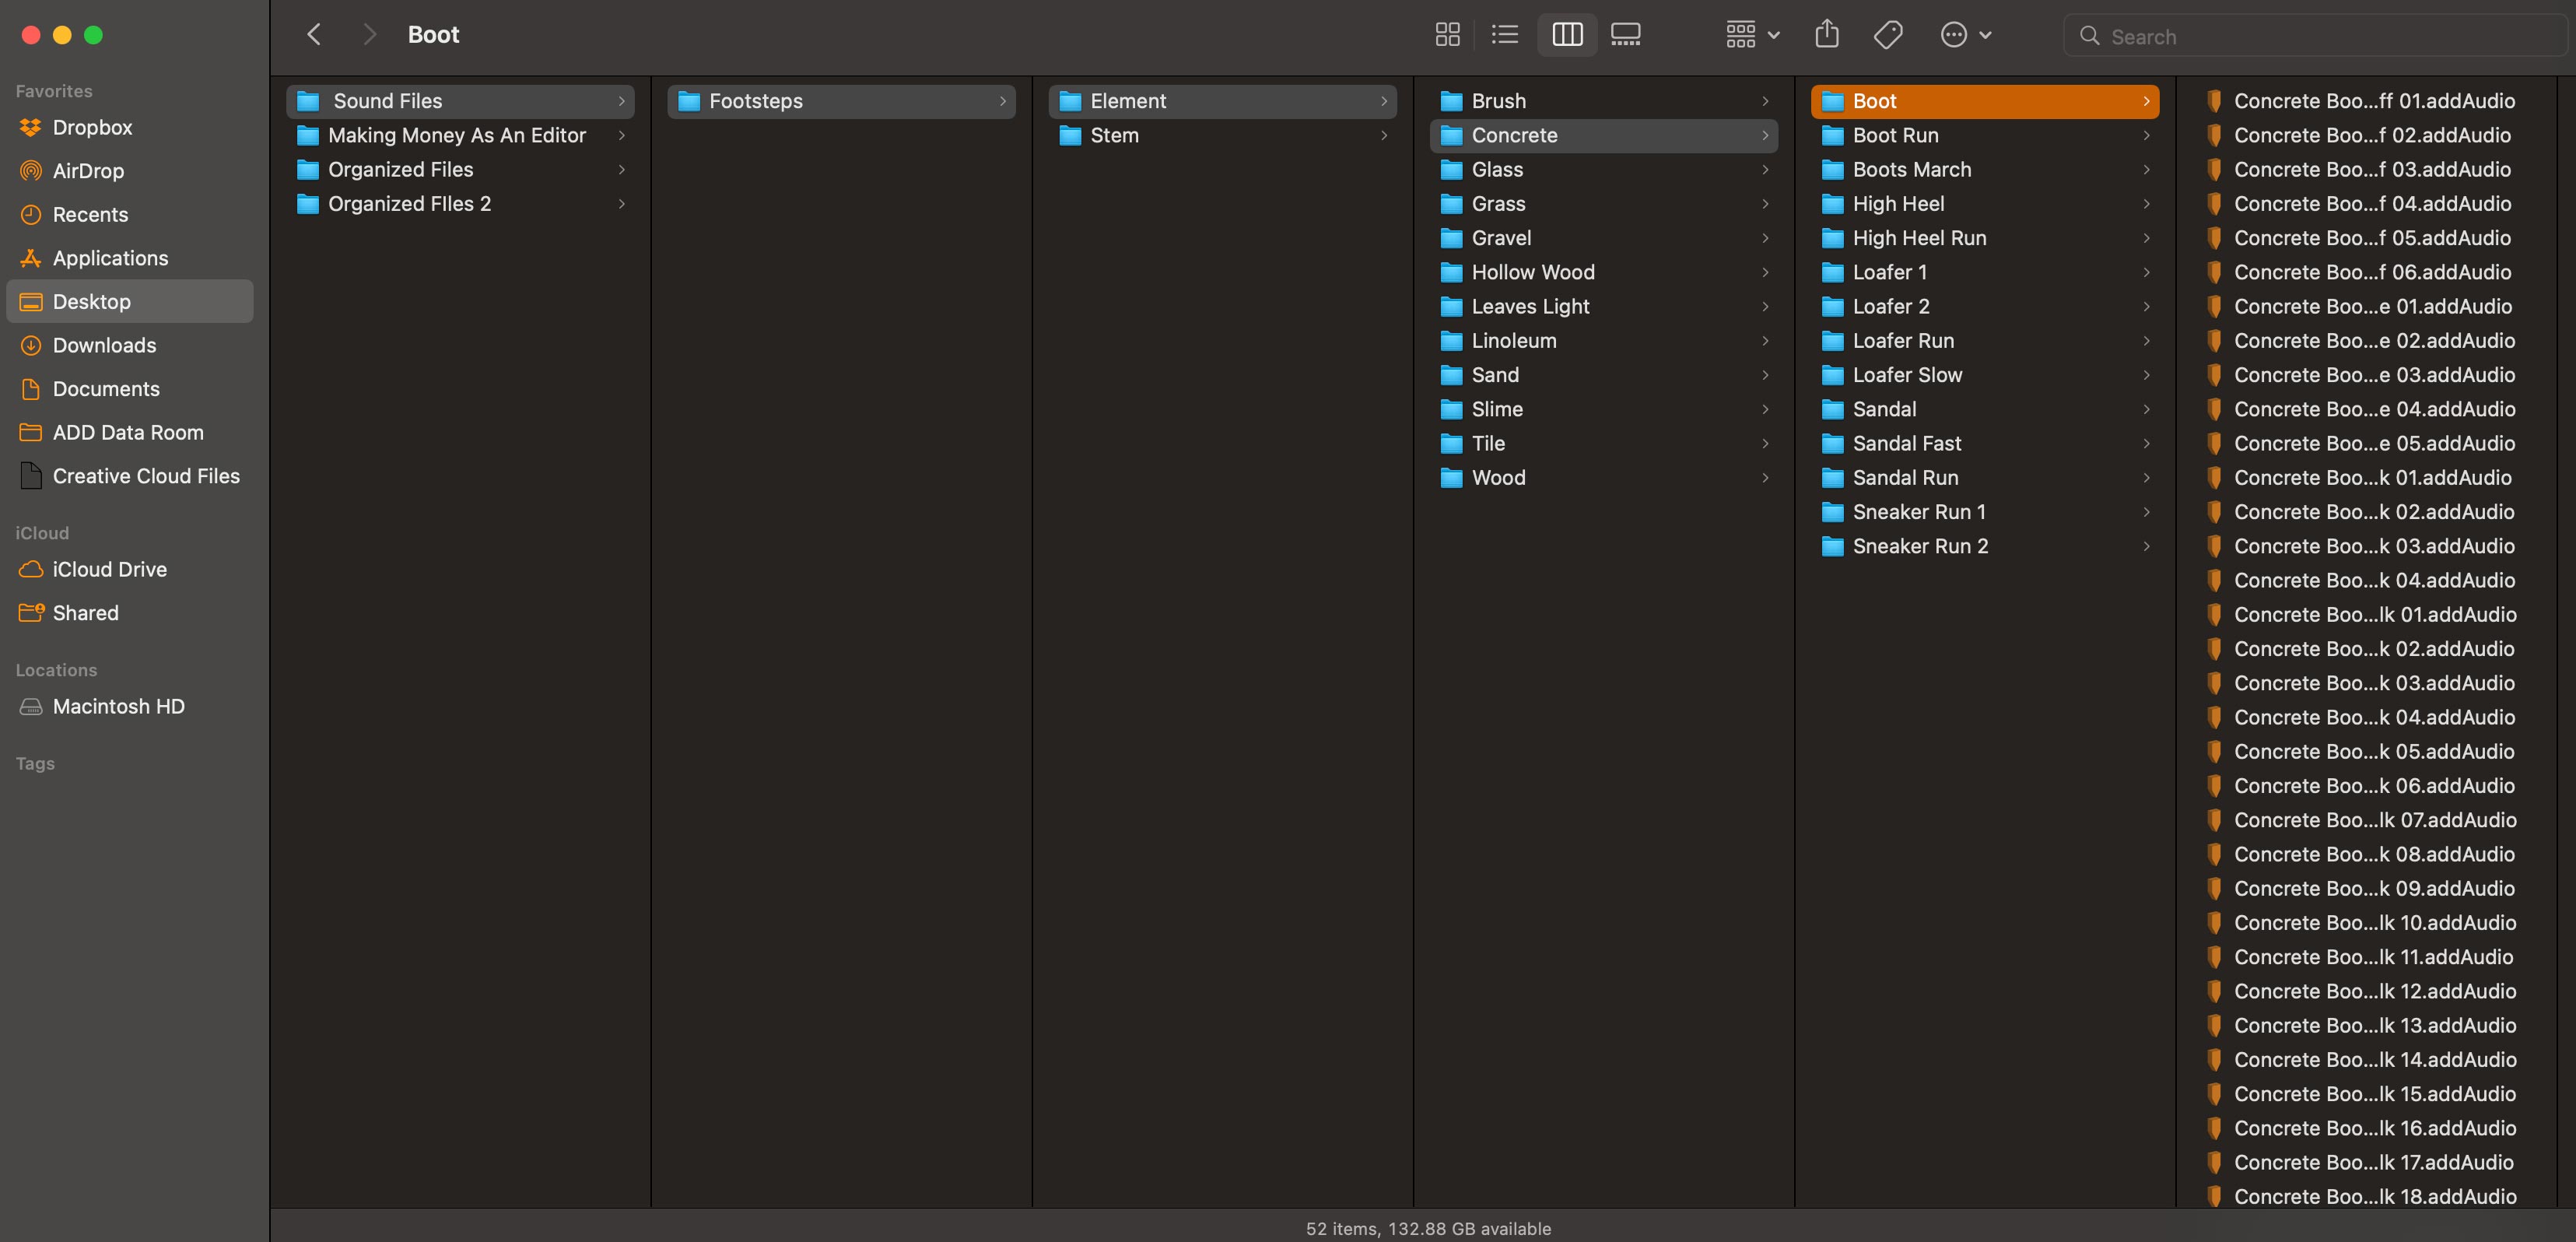
Task: Expand Organized Files 2 folder chevron
Action: click(x=622, y=204)
